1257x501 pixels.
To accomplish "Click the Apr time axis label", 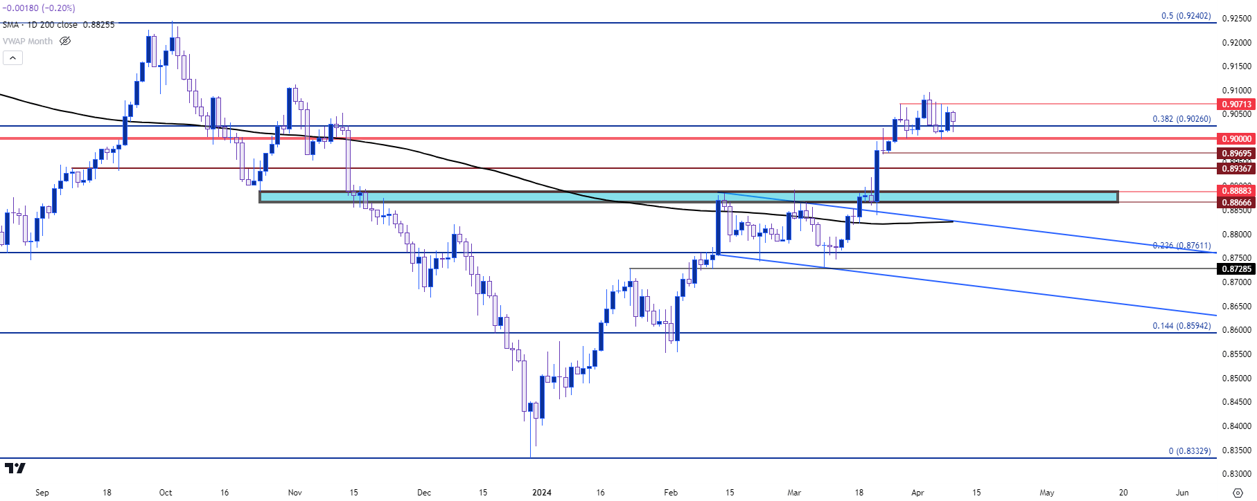I will (917, 493).
